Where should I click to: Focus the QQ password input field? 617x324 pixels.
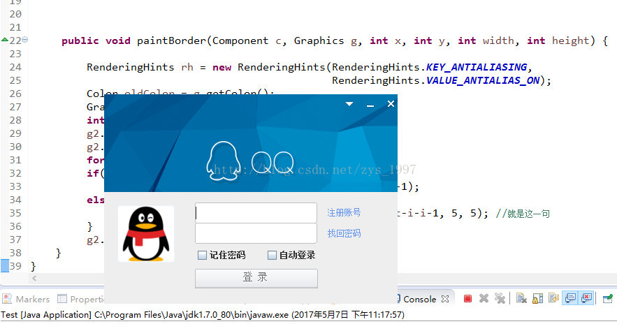[256, 233]
